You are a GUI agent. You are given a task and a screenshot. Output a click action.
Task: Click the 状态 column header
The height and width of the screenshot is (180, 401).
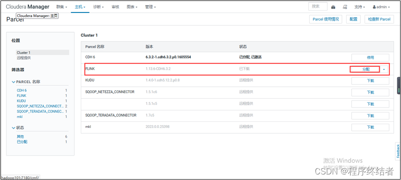pos(243,47)
